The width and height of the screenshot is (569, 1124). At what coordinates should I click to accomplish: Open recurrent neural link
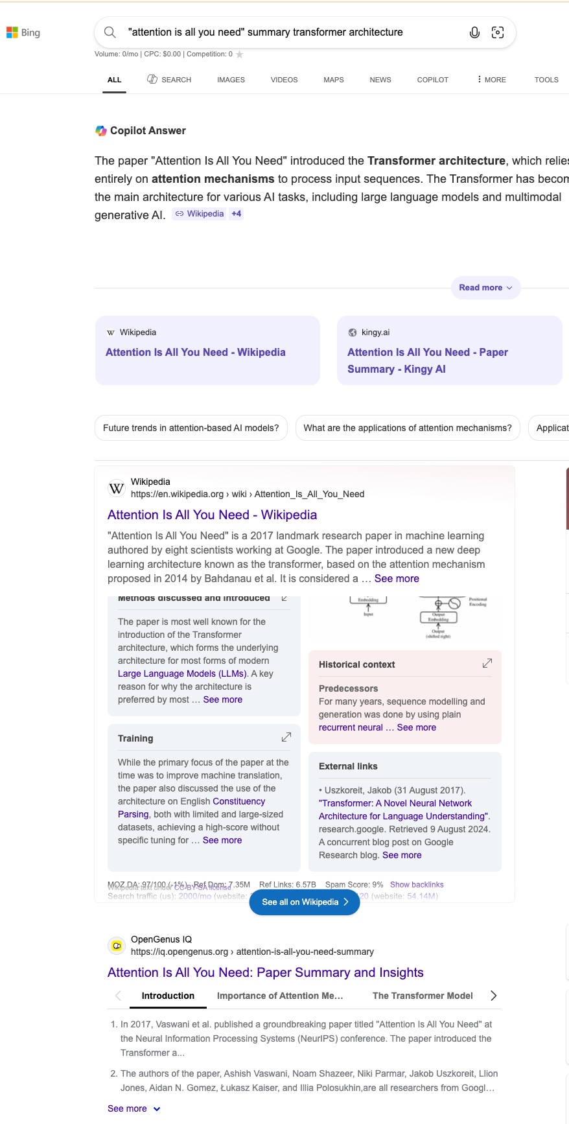click(x=351, y=727)
